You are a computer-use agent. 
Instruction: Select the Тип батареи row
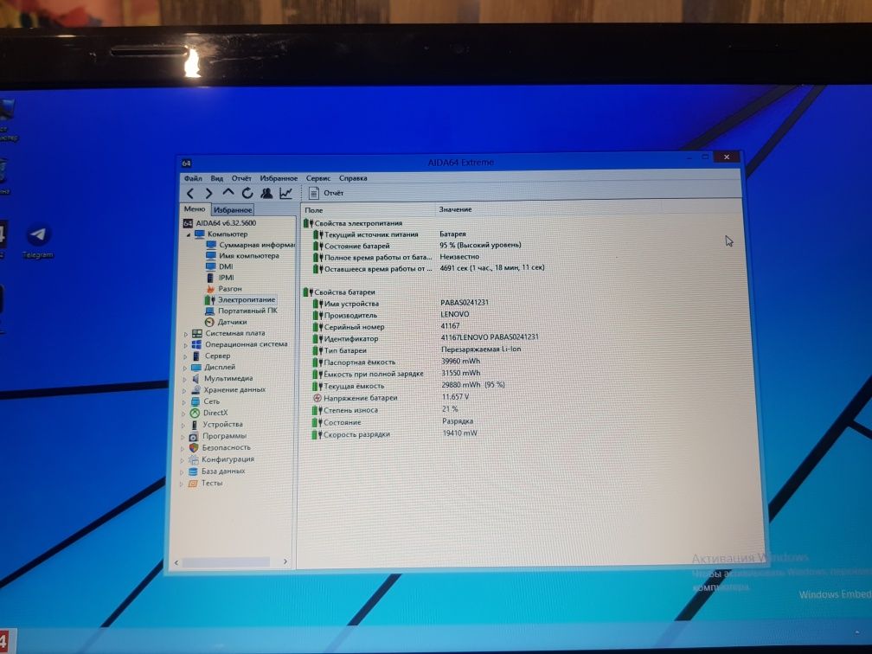coord(417,349)
